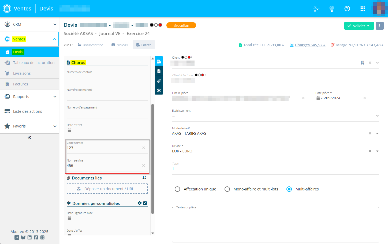
Task: Click the settings sliders icon in header
Action: point(316,9)
